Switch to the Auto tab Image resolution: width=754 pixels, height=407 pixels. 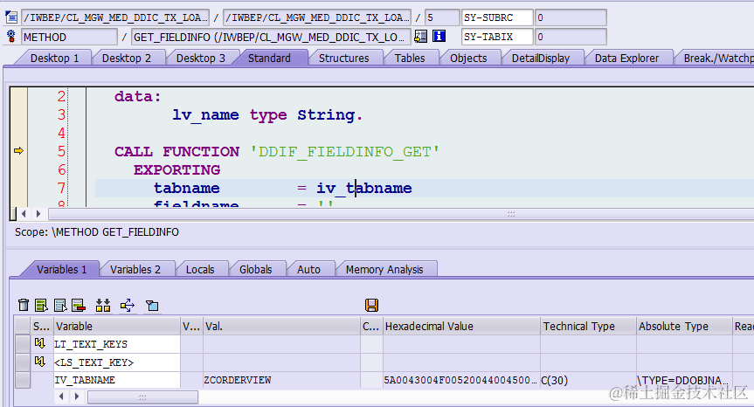click(x=308, y=270)
